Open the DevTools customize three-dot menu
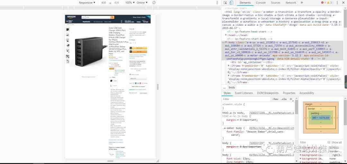This screenshot has height=164, width=347. (x=337, y=3)
